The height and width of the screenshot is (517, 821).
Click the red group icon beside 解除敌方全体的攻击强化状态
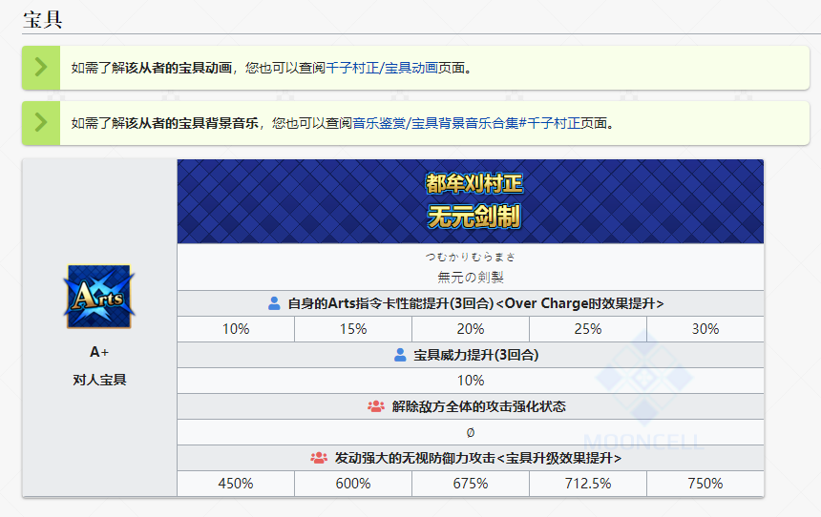pos(376,406)
